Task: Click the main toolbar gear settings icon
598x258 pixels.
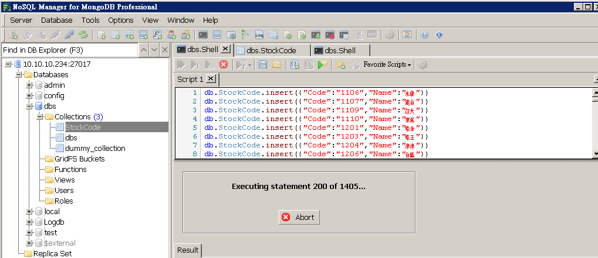Action: click(390, 35)
